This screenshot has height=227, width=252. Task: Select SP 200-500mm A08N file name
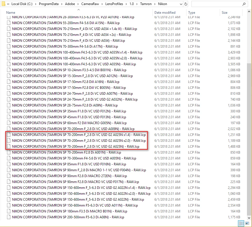tap(68, 217)
